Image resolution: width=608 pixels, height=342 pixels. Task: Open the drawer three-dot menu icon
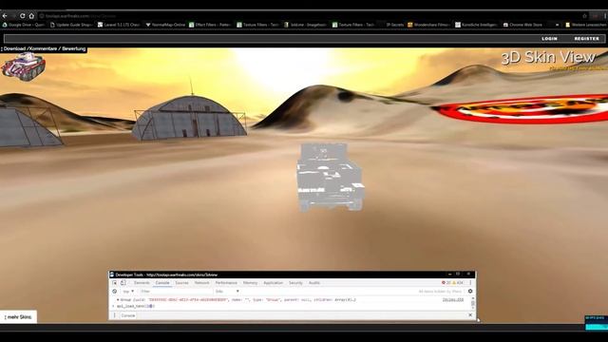pos(114,315)
